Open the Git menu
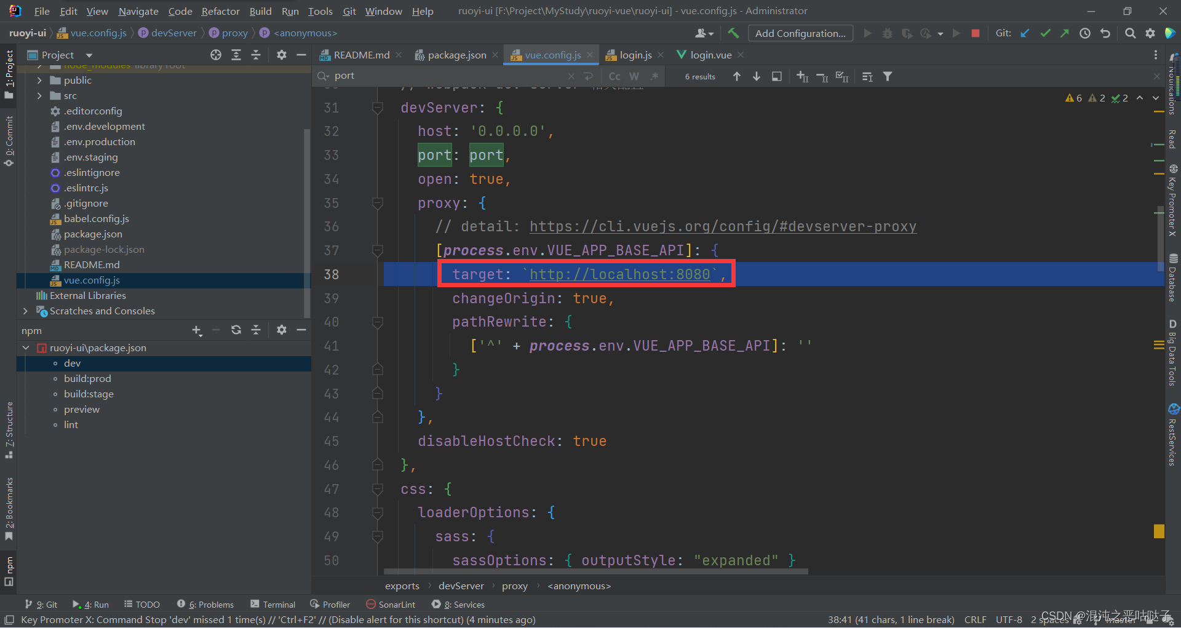The width and height of the screenshot is (1181, 628). coord(349,11)
